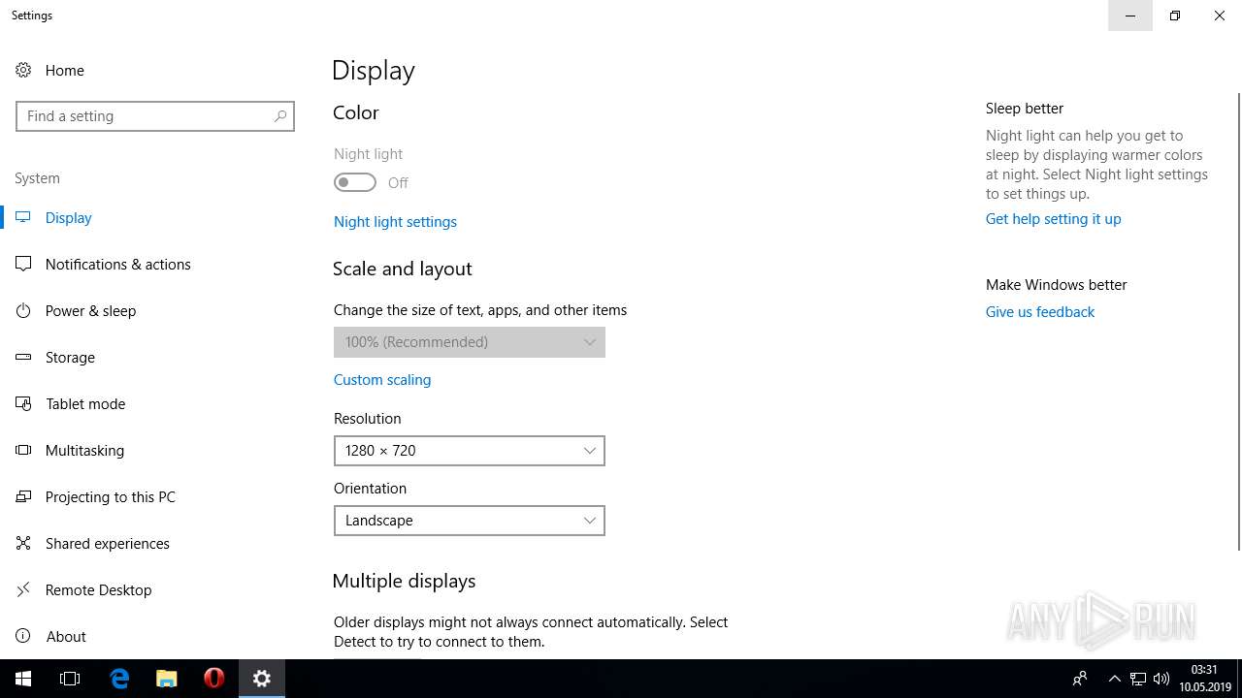This screenshot has height=698, width=1242.
Task: Click the search magnifier icon
Action: click(x=279, y=116)
